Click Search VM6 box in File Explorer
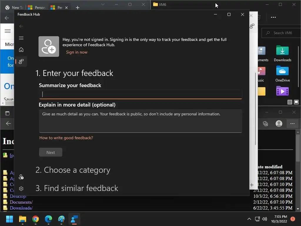 tap(281, 33)
